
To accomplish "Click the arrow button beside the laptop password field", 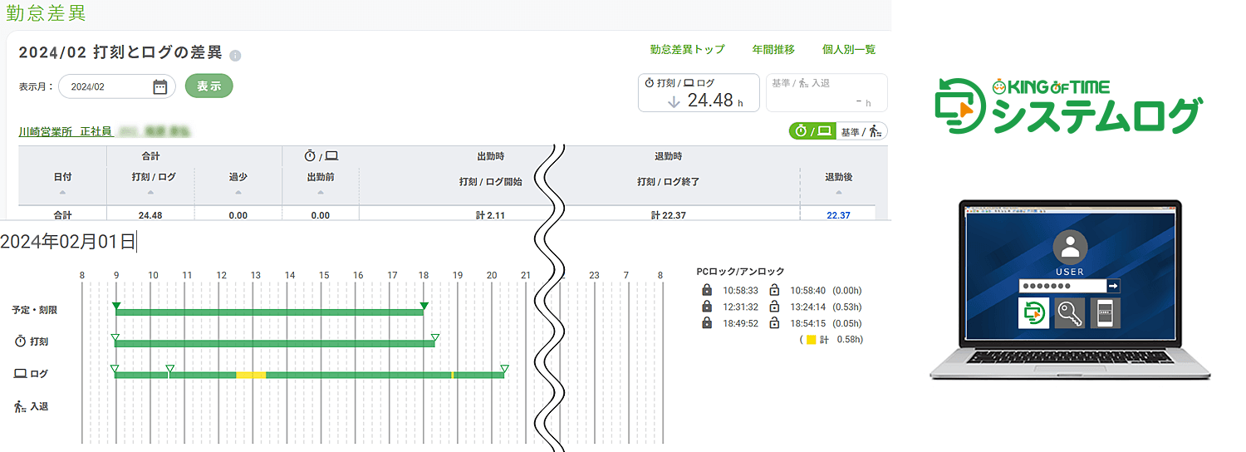I will [x=1114, y=286].
